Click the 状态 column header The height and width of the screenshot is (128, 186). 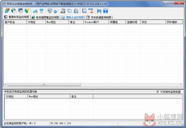coord(153,22)
